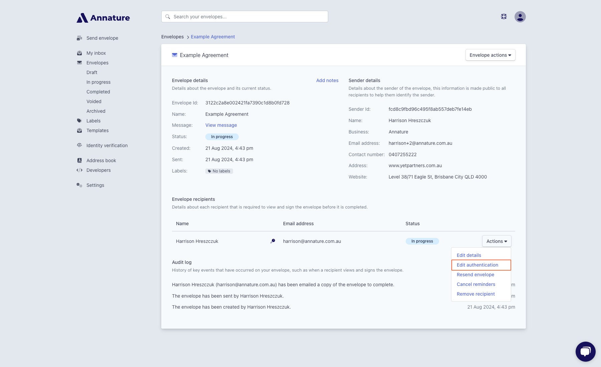Open the chat support bubble
This screenshot has height=367, width=601.
(x=586, y=352)
